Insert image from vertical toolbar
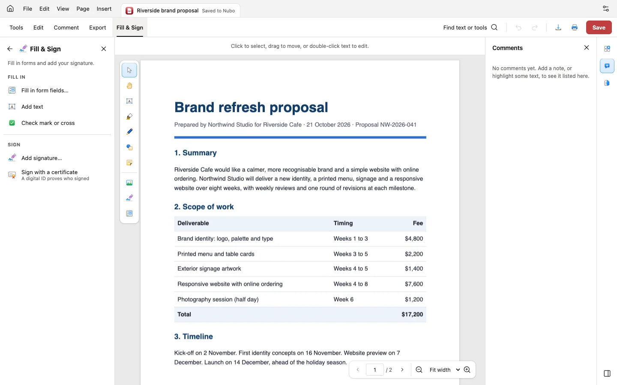617x385 pixels. point(129,183)
